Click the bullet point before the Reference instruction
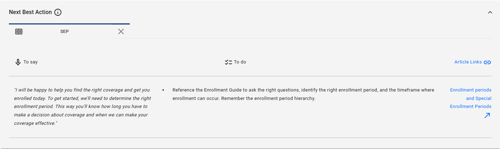This screenshot has height=149, width=500. [164, 90]
